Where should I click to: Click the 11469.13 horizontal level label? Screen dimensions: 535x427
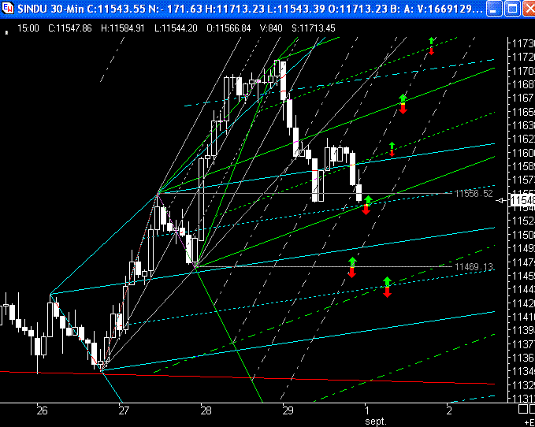click(x=473, y=267)
